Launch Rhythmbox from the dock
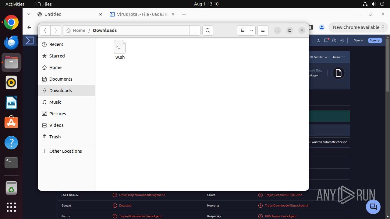This screenshot has width=390, height=219. 11,82
